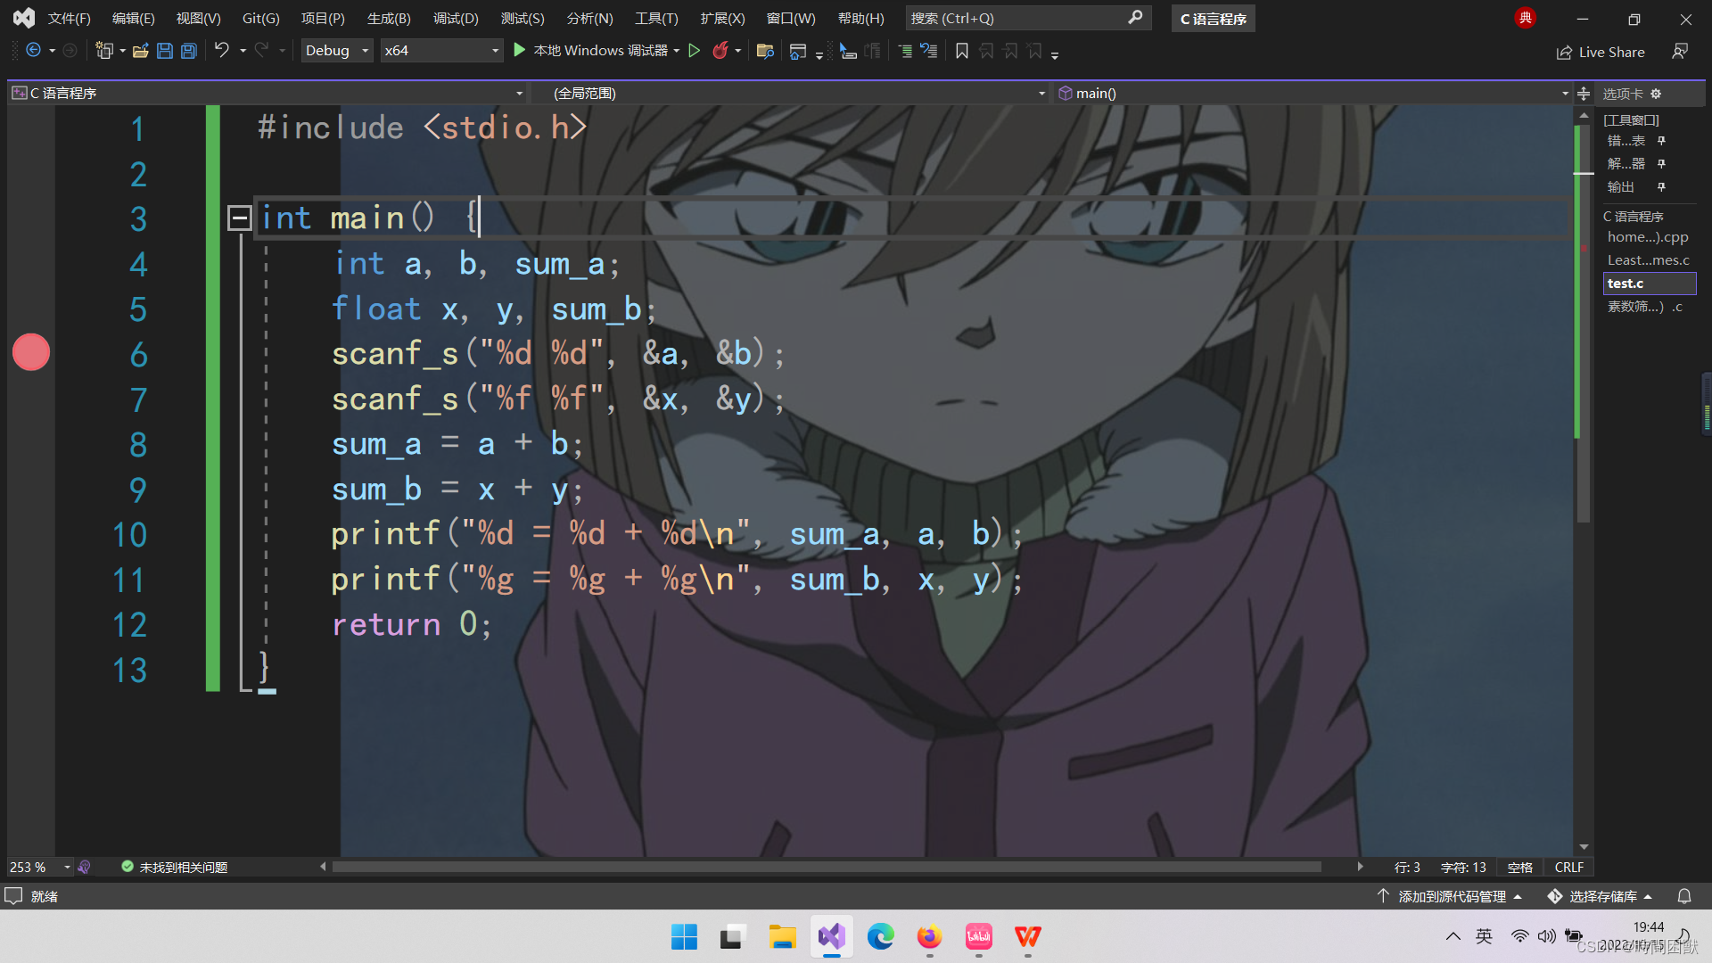Click the Undo arrow icon
Screen dimensions: 1712x963
pyautogui.click(x=221, y=51)
